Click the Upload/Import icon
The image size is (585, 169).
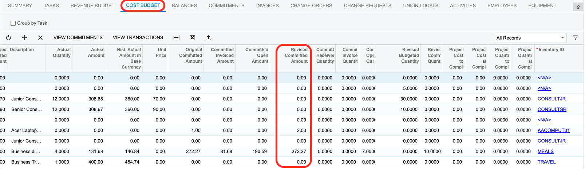tap(208, 38)
